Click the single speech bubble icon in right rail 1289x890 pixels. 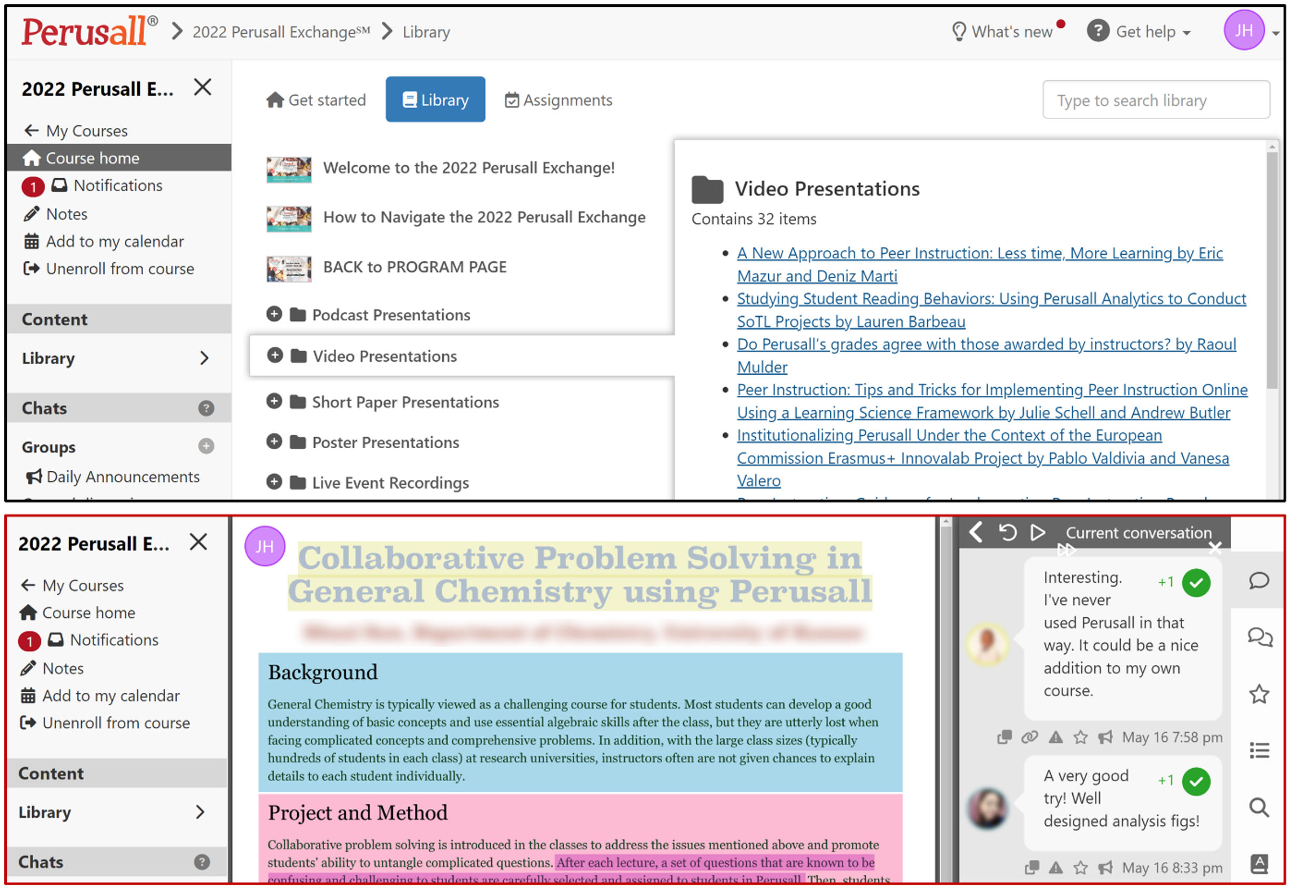pos(1258,581)
